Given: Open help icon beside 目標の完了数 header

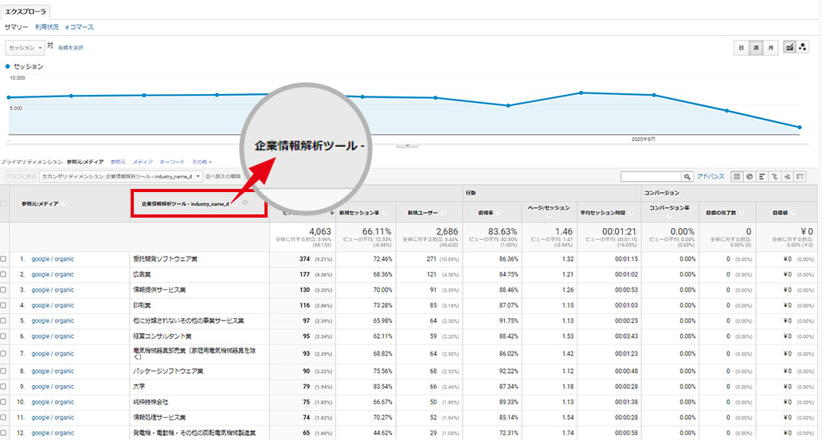Looking at the screenshot, I should [742, 212].
